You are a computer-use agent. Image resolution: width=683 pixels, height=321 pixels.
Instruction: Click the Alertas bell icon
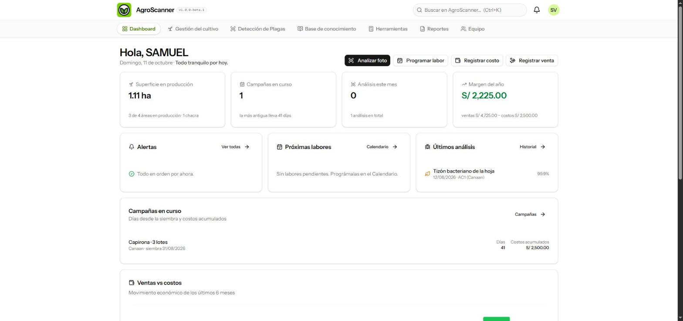pyautogui.click(x=132, y=147)
